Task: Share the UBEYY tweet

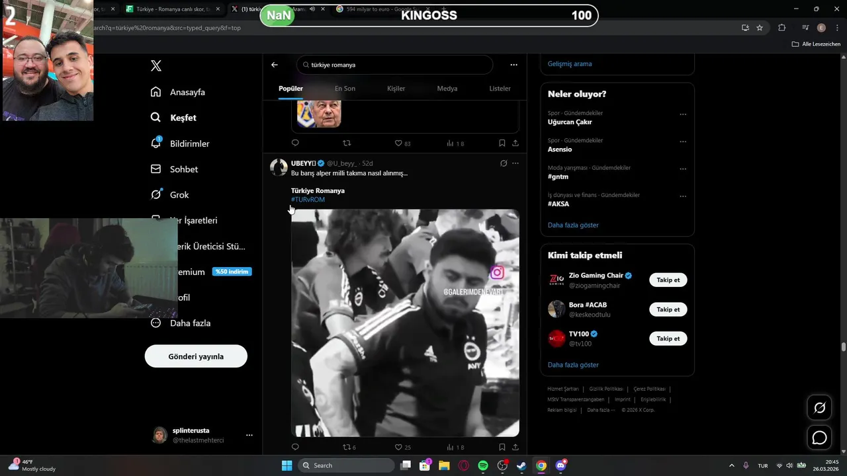Action: tap(515, 447)
